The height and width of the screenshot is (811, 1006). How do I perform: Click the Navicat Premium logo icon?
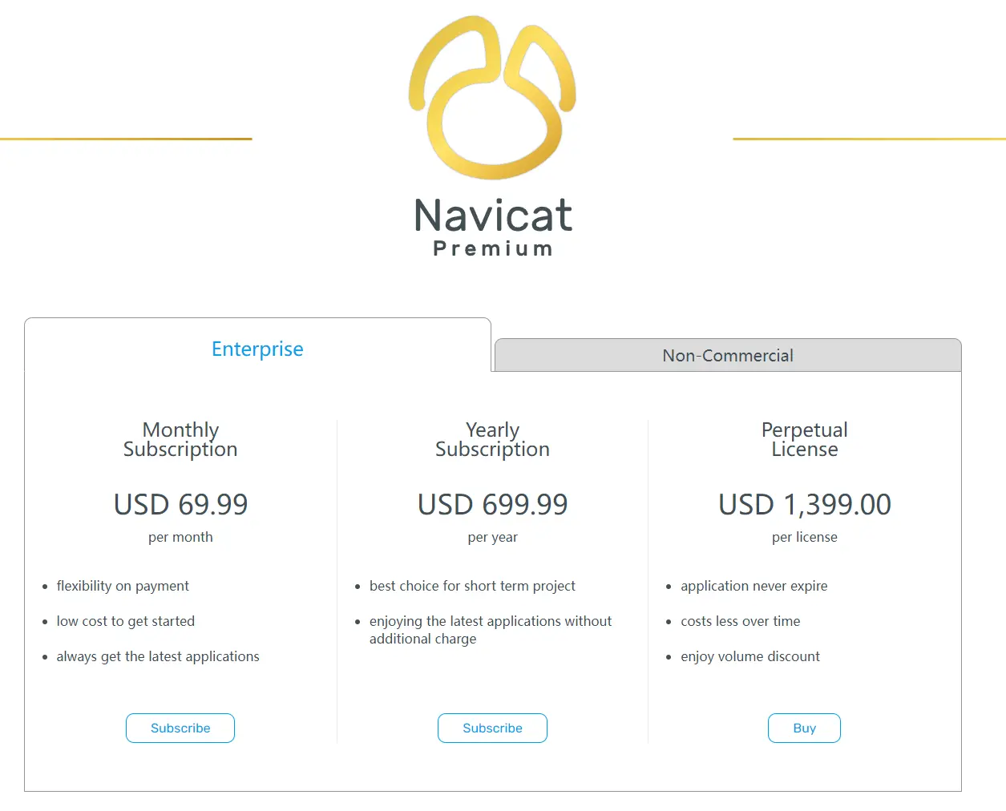tap(492, 96)
